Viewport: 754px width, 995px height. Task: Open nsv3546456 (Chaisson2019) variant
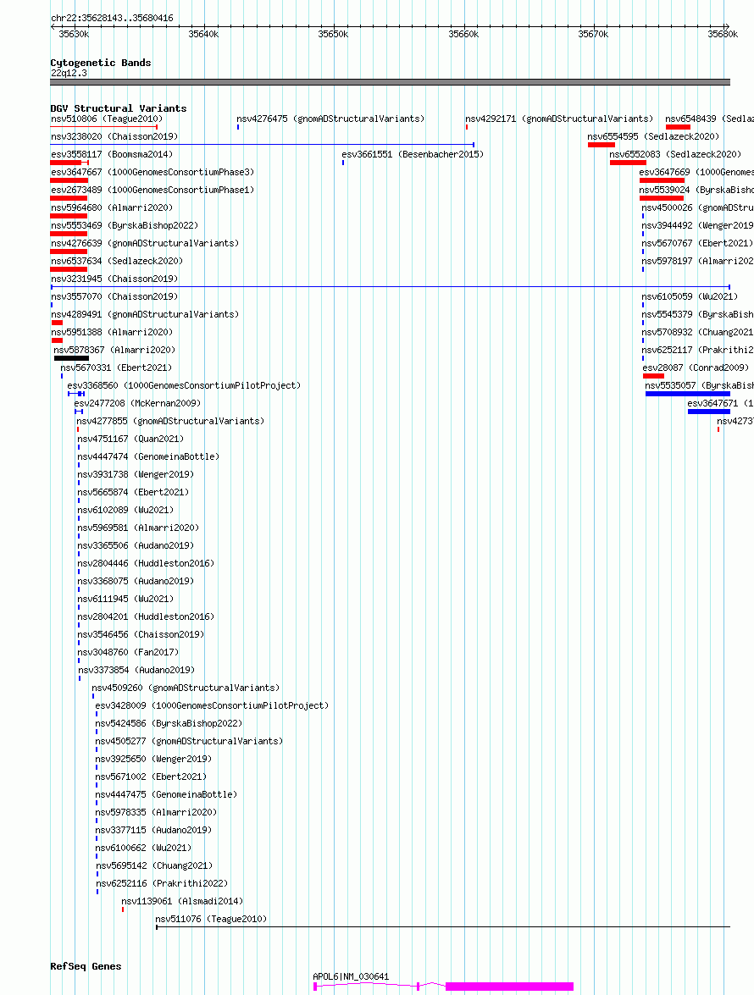(141, 634)
